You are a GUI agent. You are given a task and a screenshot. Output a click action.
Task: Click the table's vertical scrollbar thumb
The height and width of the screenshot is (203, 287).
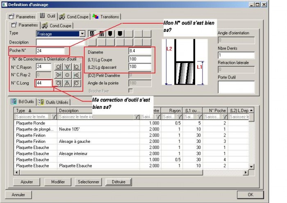251,117
